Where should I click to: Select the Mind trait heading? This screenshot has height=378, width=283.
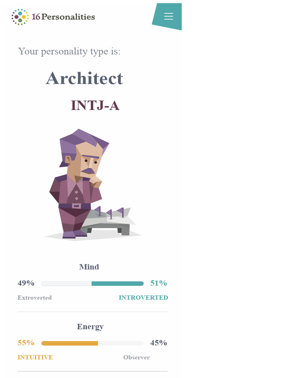click(89, 267)
